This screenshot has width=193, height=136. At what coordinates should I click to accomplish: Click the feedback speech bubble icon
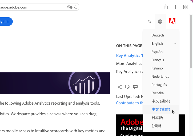click(x=135, y=87)
